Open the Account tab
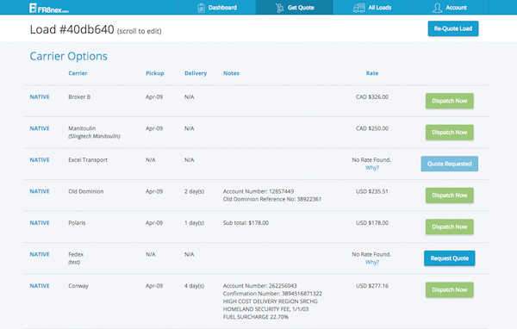 click(450, 7)
